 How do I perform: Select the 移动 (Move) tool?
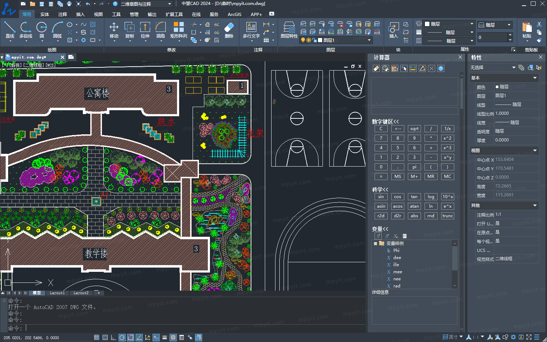pyautogui.click(x=114, y=30)
